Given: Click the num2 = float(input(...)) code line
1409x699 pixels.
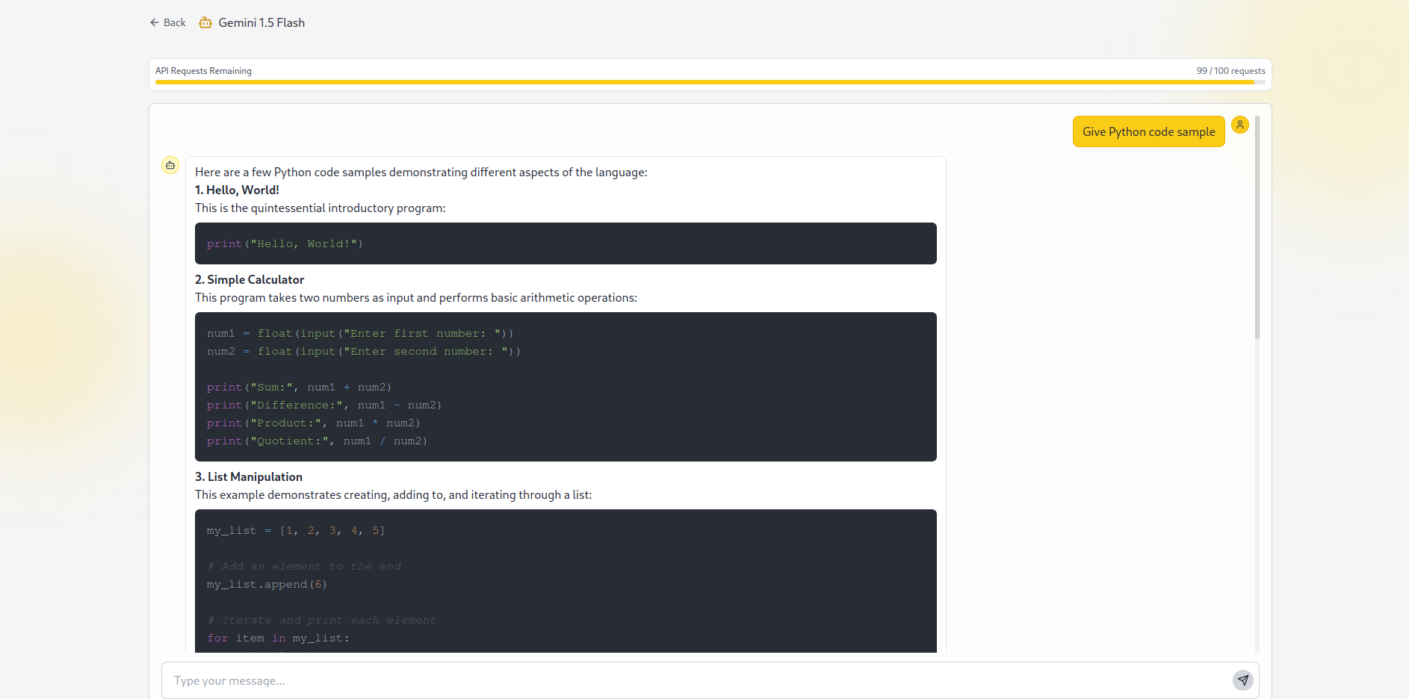Looking at the screenshot, I should click(364, 351).
